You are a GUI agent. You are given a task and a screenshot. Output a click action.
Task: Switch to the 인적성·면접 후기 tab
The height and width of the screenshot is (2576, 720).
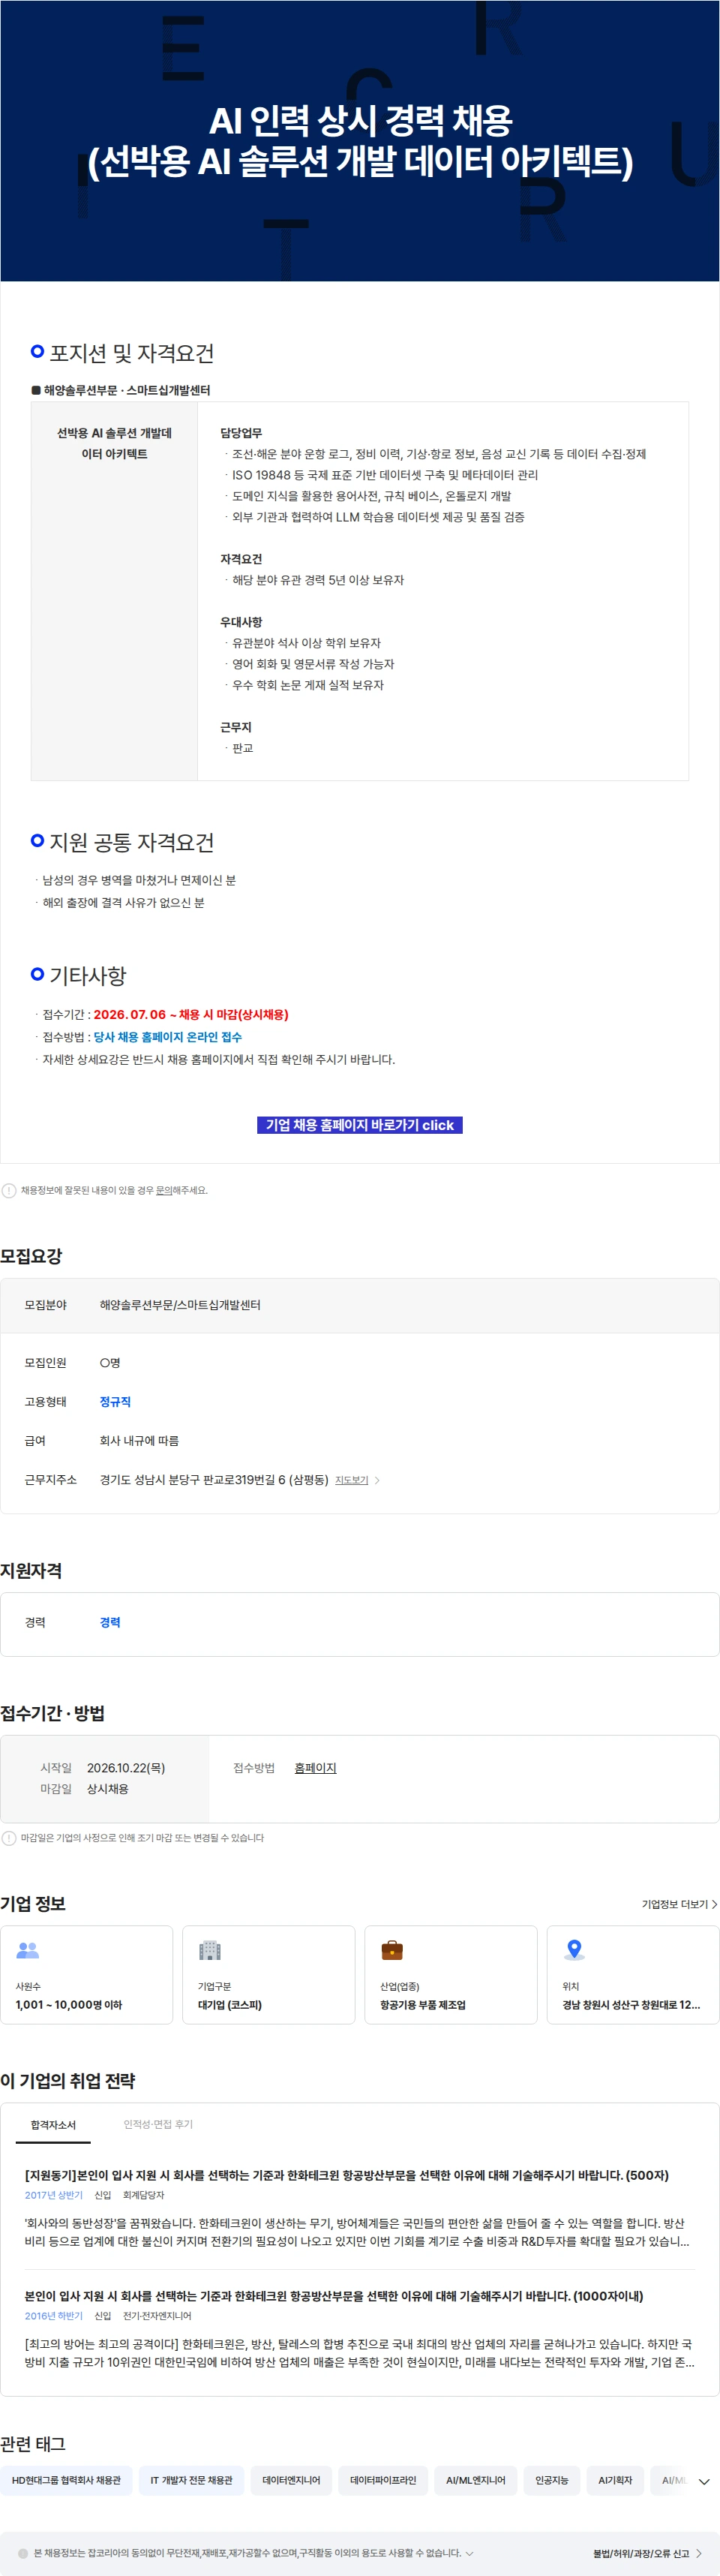point(158,2124)
